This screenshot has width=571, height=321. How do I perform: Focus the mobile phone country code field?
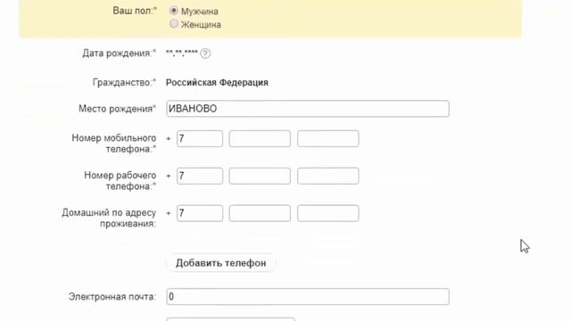coord(200,139)
